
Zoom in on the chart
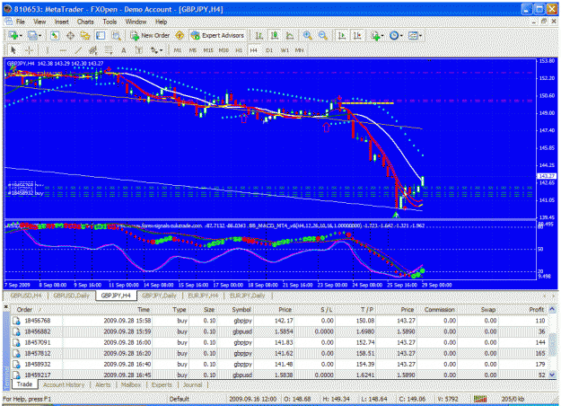coord(307,35)
